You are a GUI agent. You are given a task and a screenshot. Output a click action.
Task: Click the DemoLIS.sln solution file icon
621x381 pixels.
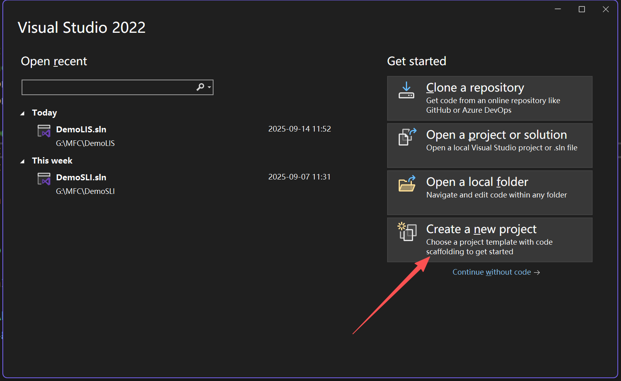click(x=44, y=131)
